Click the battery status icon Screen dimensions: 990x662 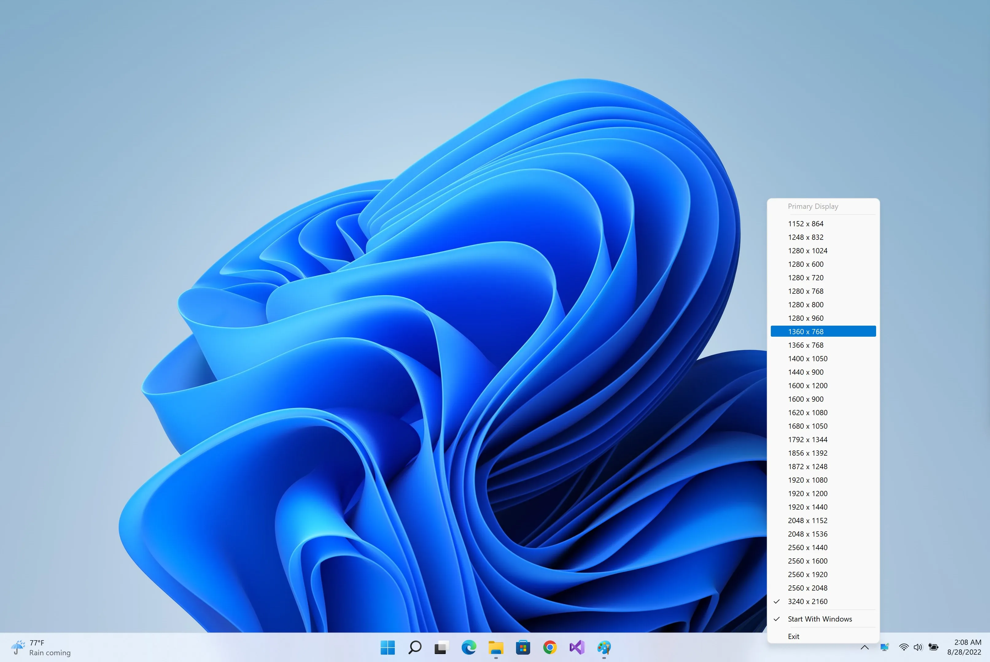[933, 647]
